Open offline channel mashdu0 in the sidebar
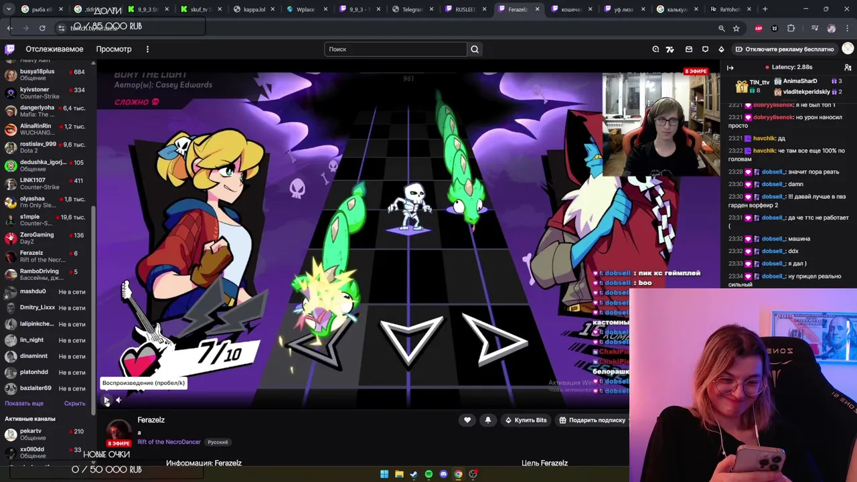857x482 pixels. coord(46,292)
